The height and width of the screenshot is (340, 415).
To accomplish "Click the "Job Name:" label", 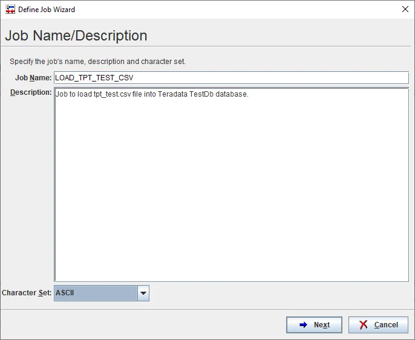I will (x=33, y=78).
